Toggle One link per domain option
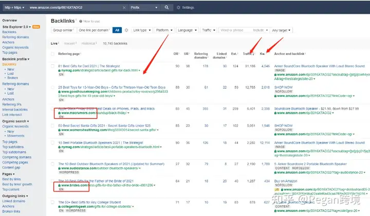This screenshot has height=216, width=370. click(x=94, y=30)
